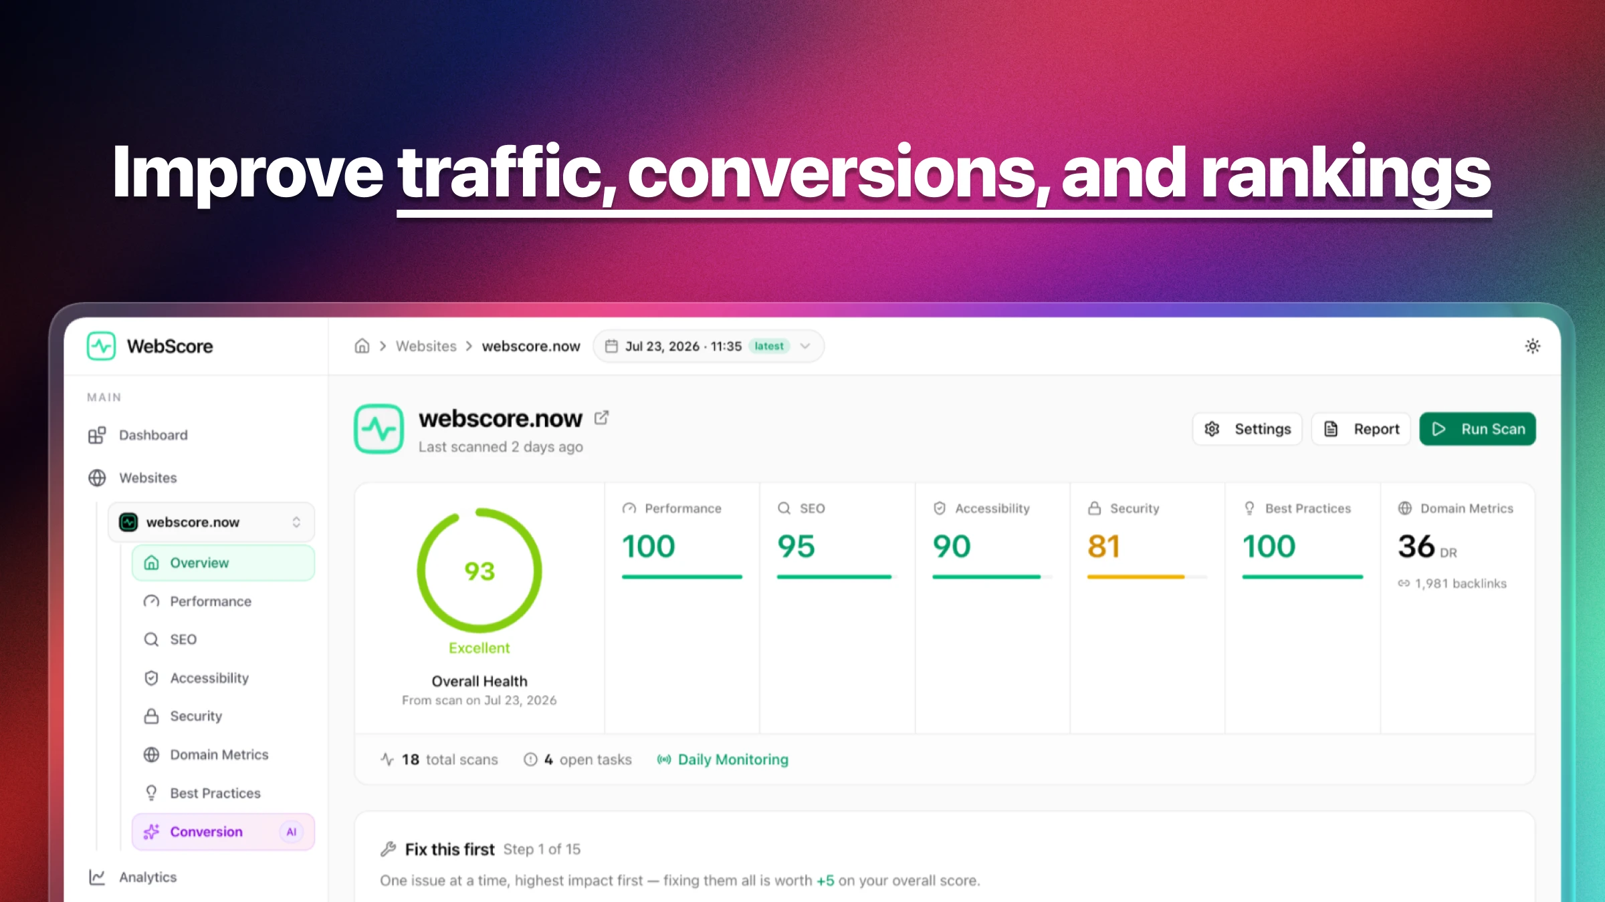This screenshot has width=1605, height=902.
Task: Click the Last scanned 2 days ago text
Action: (501, 447)
